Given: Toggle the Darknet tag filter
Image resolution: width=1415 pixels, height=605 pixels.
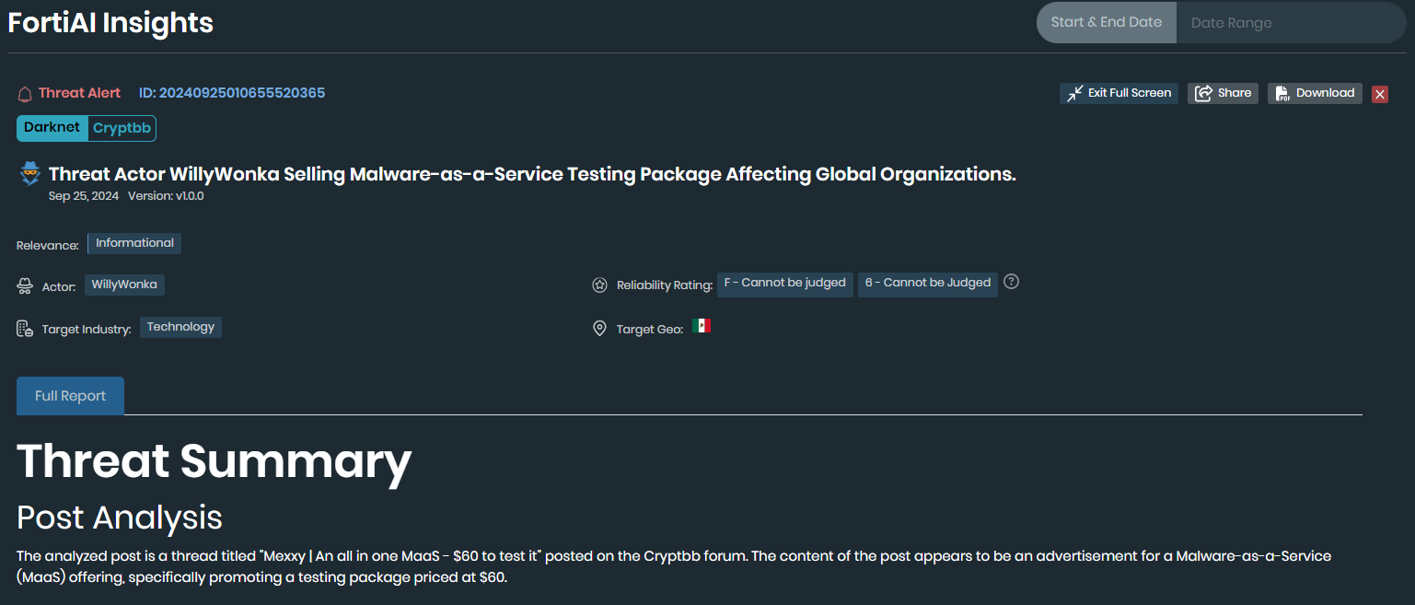Looking at the screenshot, I should pyautogui.click(x=51, y=128).
